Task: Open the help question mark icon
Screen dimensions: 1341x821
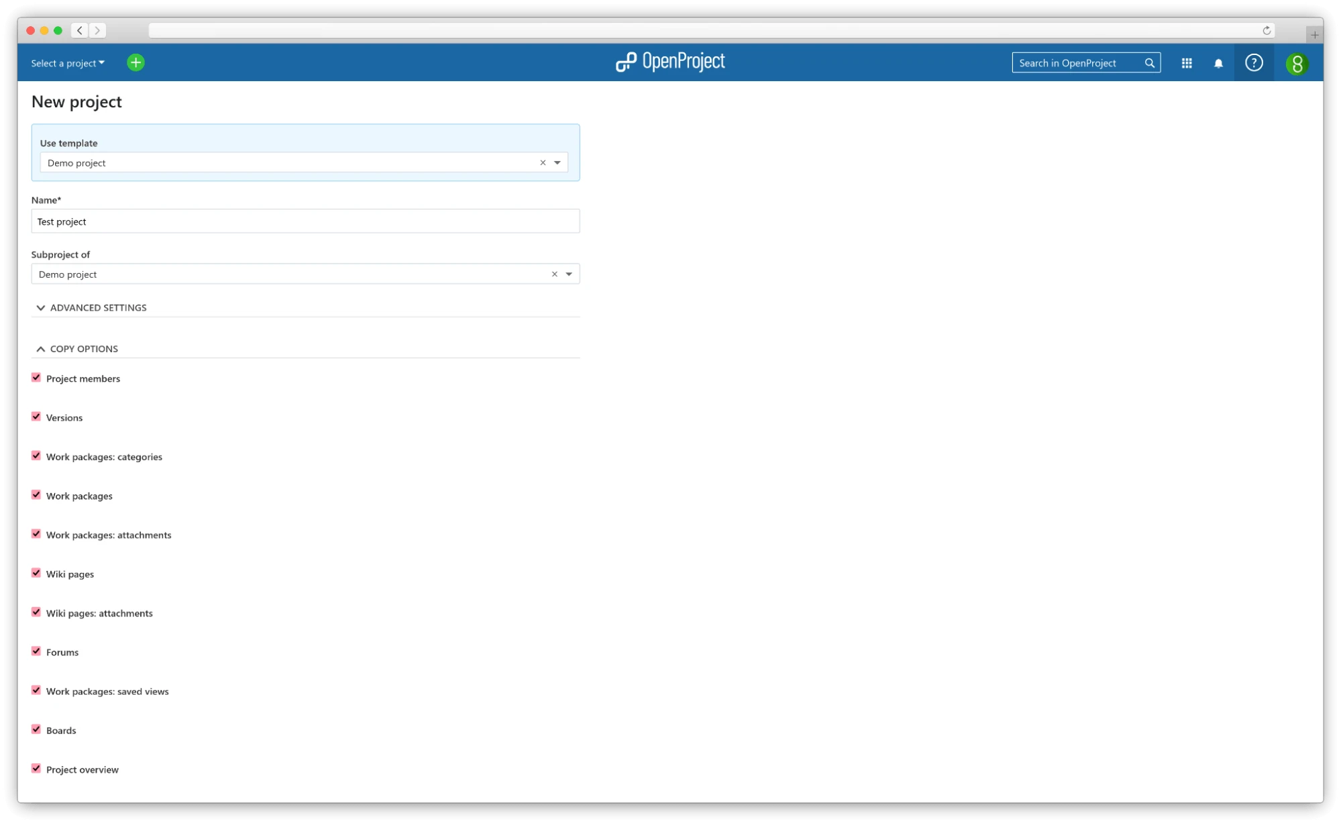Action: (1253, 62)
